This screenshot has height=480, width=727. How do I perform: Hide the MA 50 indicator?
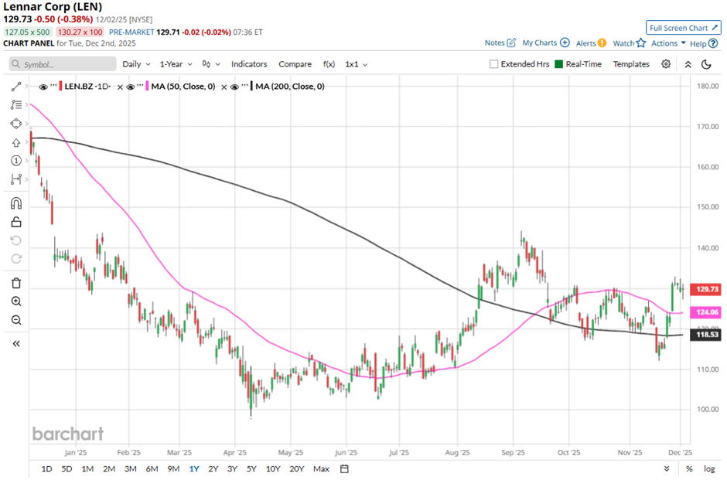[x=130, y=87]
